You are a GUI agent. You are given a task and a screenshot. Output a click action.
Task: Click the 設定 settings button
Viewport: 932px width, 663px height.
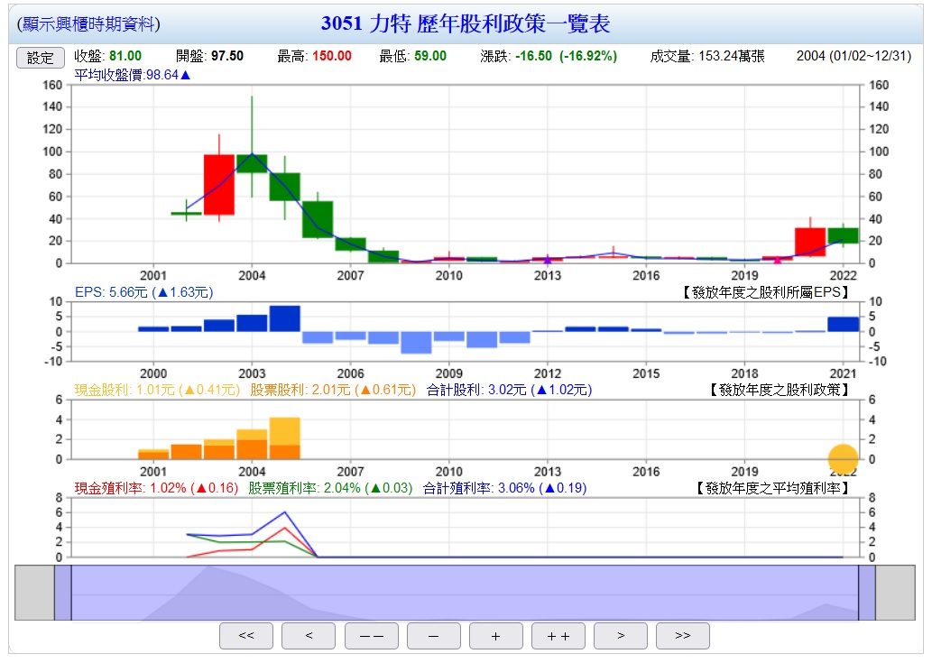coord(41,57)
